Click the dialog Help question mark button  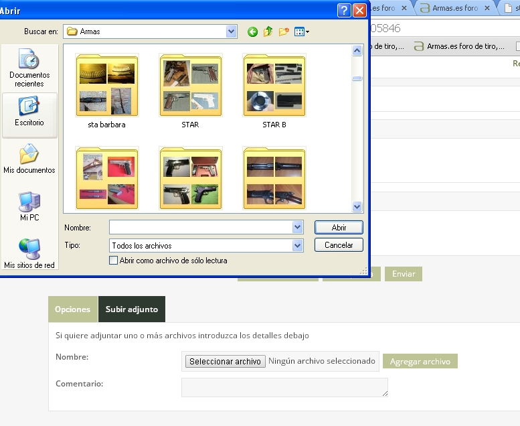pos(344,10)
